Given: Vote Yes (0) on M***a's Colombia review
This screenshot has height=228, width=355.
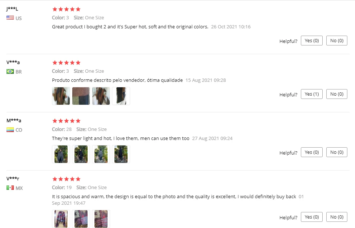Looking at the screenshot, I should pos(311,152).
